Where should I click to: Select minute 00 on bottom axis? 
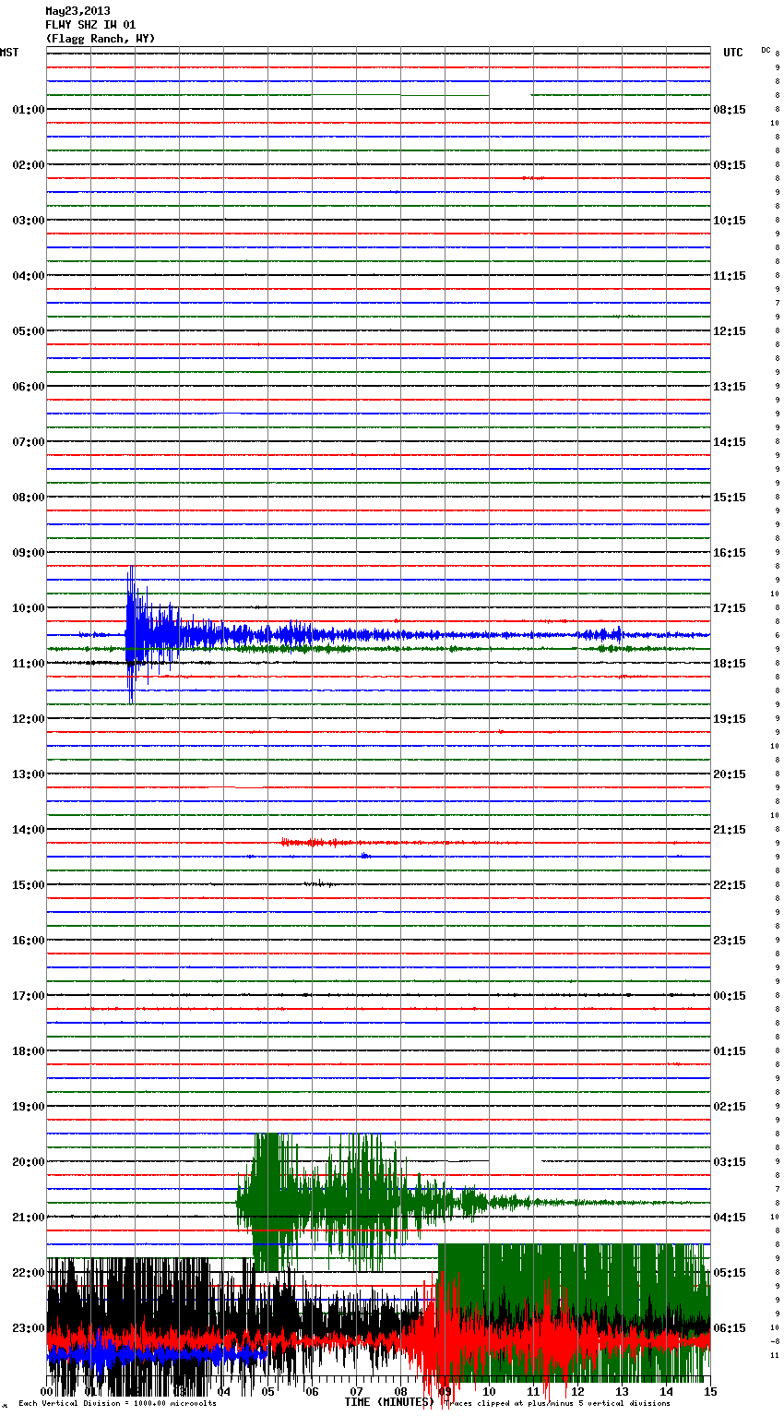click(47, 1391)
